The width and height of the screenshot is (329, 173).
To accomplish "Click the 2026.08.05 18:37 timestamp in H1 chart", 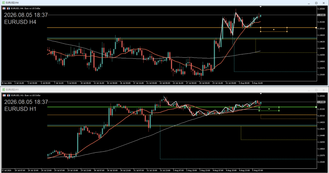I will 26,102.
